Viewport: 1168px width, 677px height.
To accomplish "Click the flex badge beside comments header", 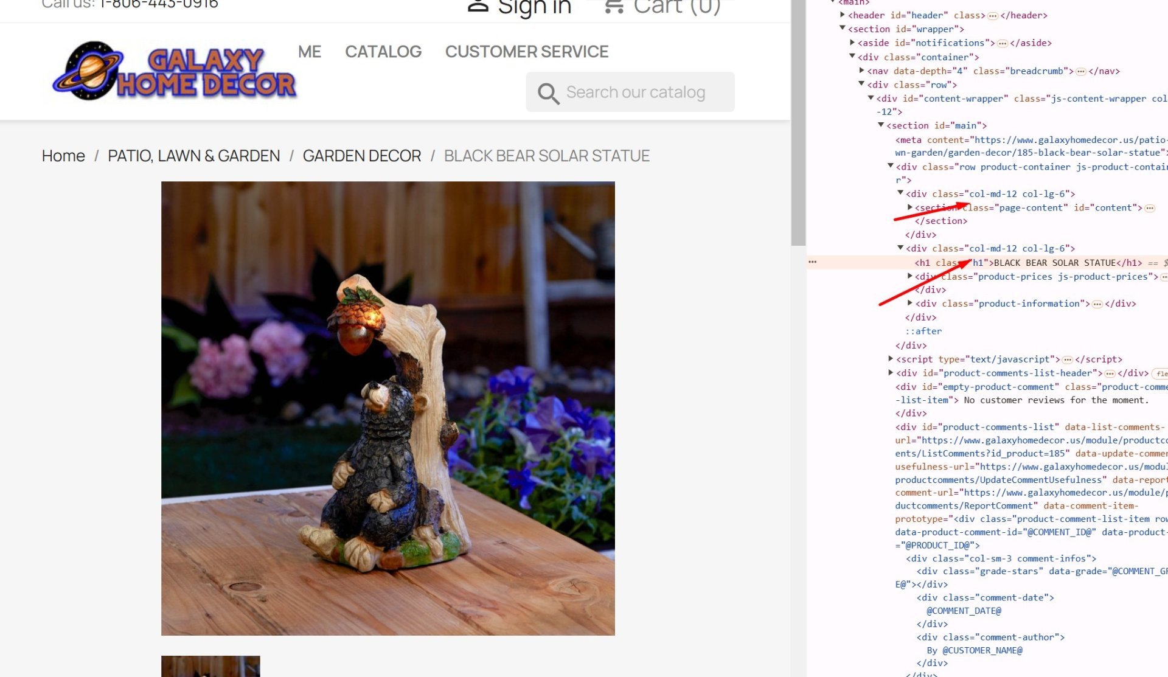I will click(x=1161, y=373).
